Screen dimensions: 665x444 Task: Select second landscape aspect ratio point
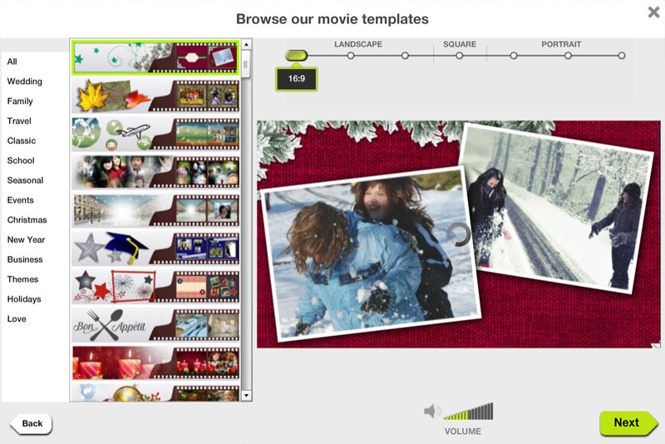pyautogui.click(x=351, y=56)
